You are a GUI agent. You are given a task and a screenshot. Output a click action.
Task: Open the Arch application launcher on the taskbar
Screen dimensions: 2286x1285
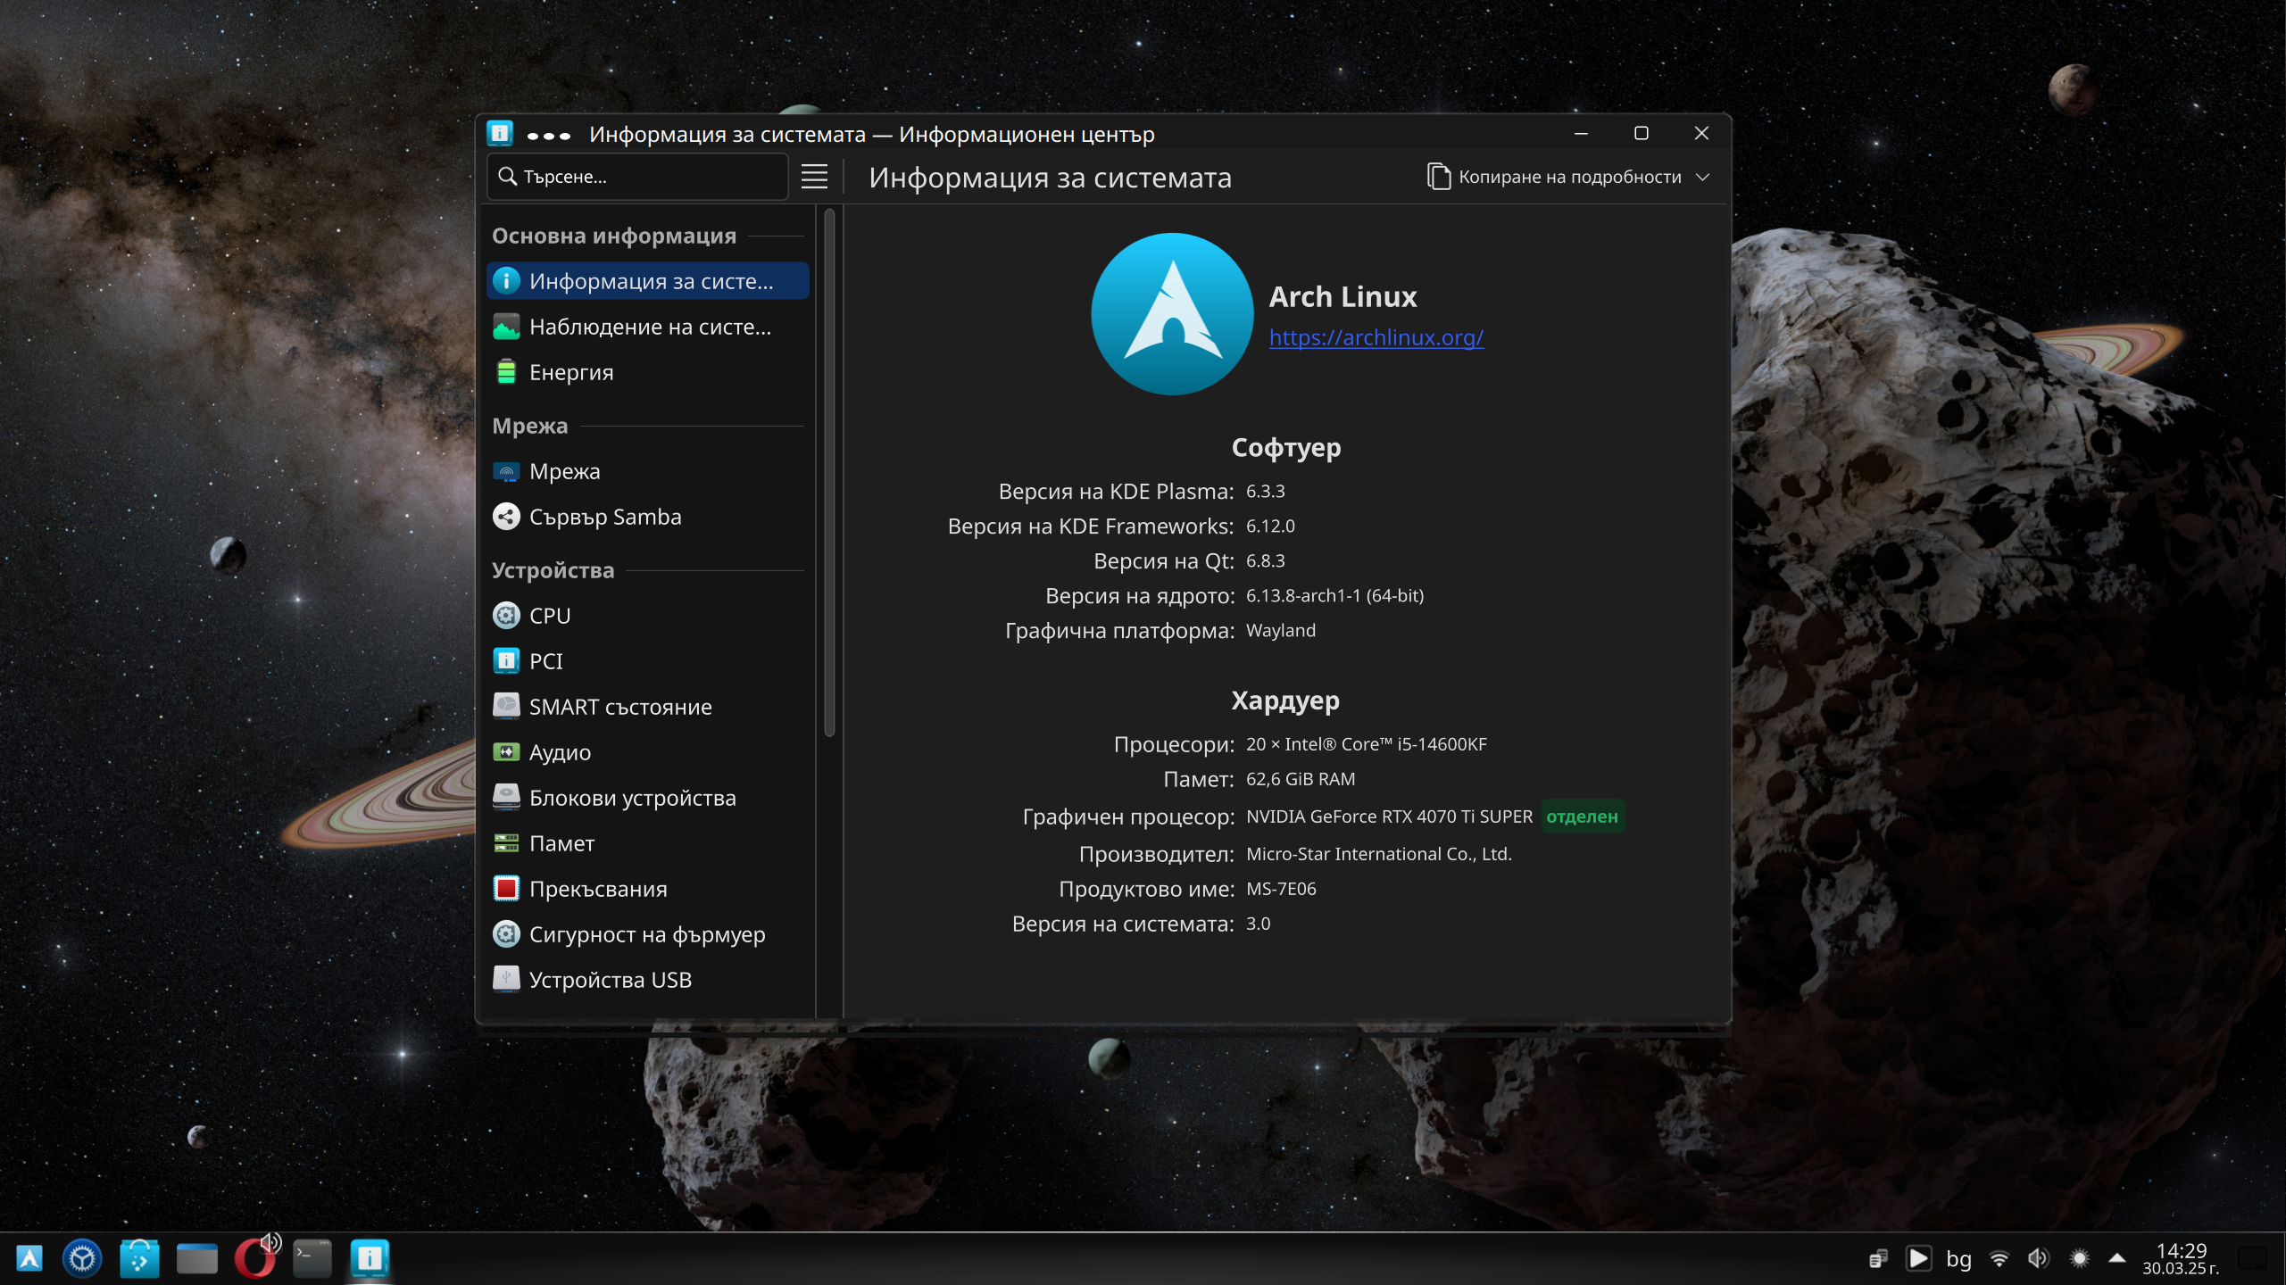point(29,1258)
